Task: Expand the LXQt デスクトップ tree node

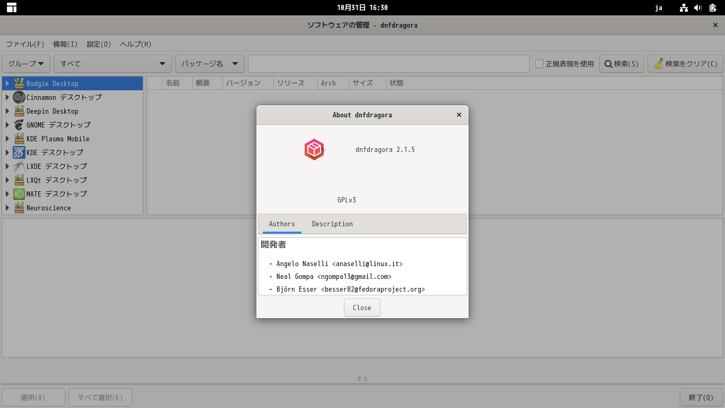Action: click(7, 180)
